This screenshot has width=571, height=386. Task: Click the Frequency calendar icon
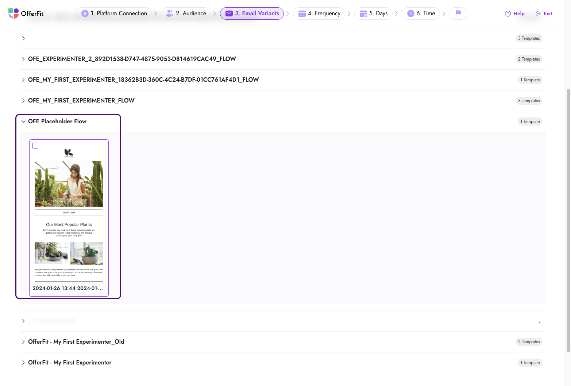302,13
